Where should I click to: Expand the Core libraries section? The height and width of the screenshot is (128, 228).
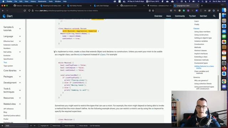coord(20,70)
